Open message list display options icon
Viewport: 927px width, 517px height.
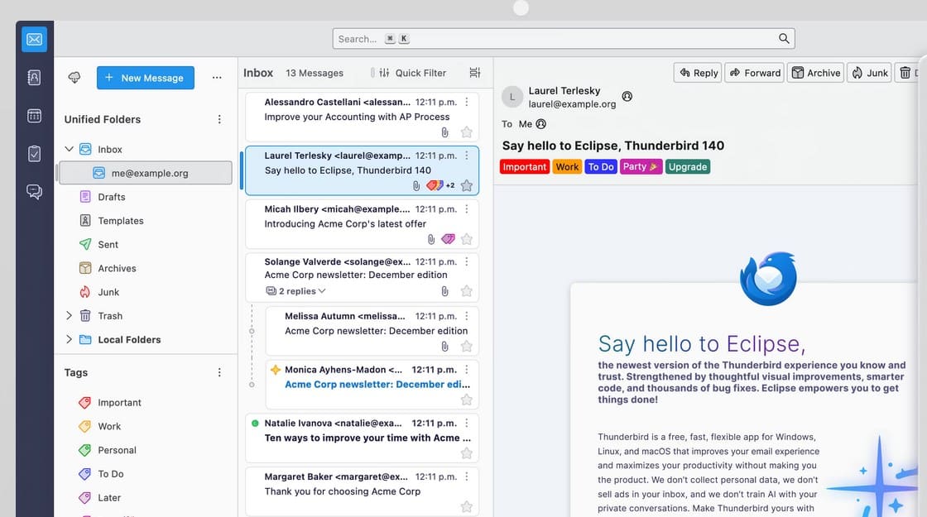coord(474,73)
